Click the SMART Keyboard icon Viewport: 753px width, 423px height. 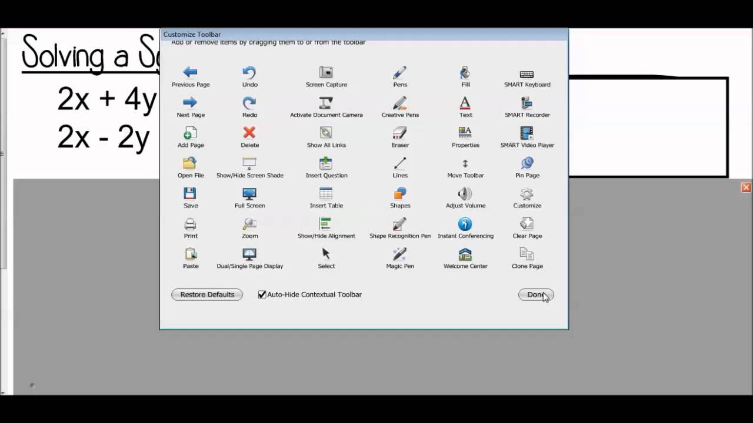[527, 74]
